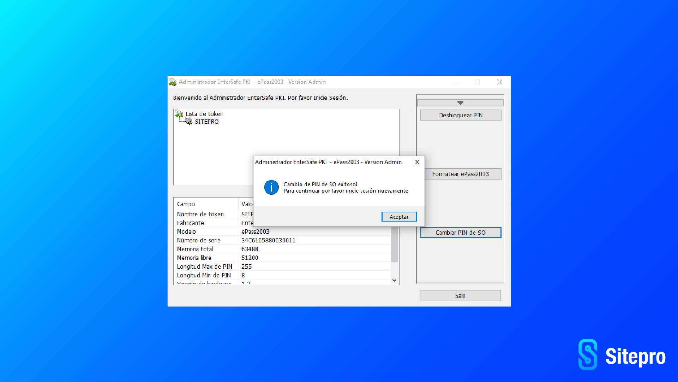Close the PIN change success dialog
The height and width of the screenshot is (382, 678).
coord(417,162)
